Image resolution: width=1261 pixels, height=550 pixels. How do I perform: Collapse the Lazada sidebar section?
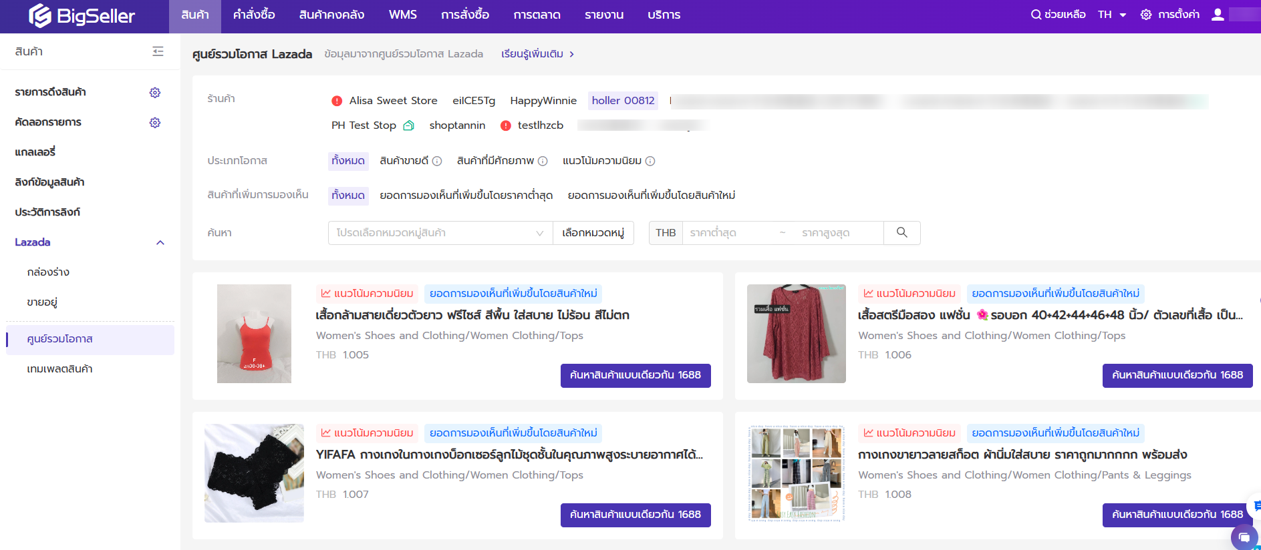pos(160,242)
